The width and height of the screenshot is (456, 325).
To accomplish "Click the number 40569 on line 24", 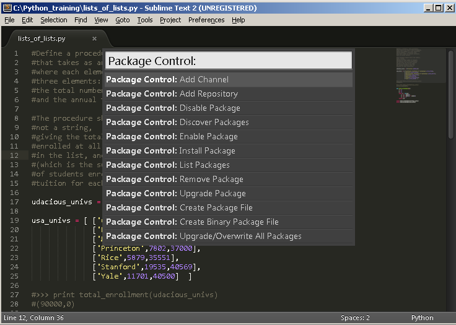I will pos(181,267).
